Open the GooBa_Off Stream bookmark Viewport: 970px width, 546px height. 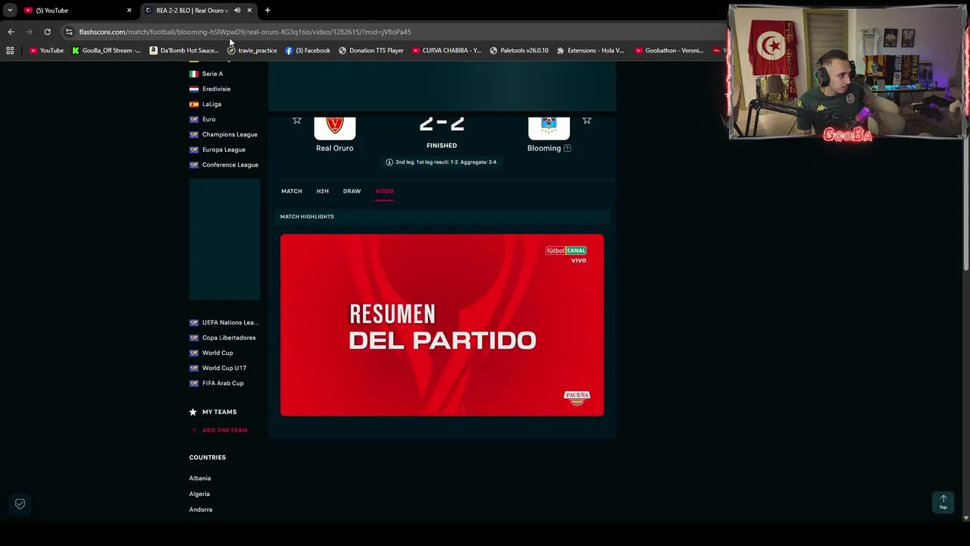point(106,51)
